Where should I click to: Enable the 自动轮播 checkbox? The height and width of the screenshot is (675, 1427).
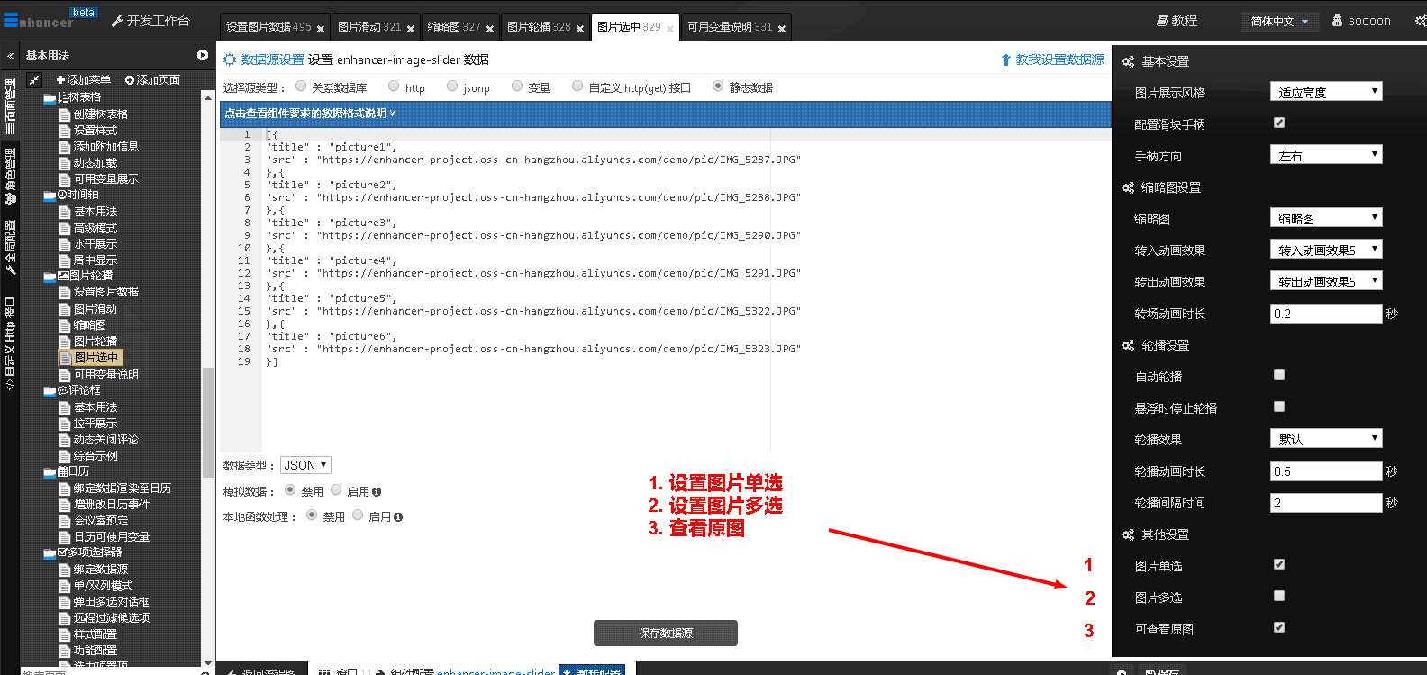[1279, 375]
